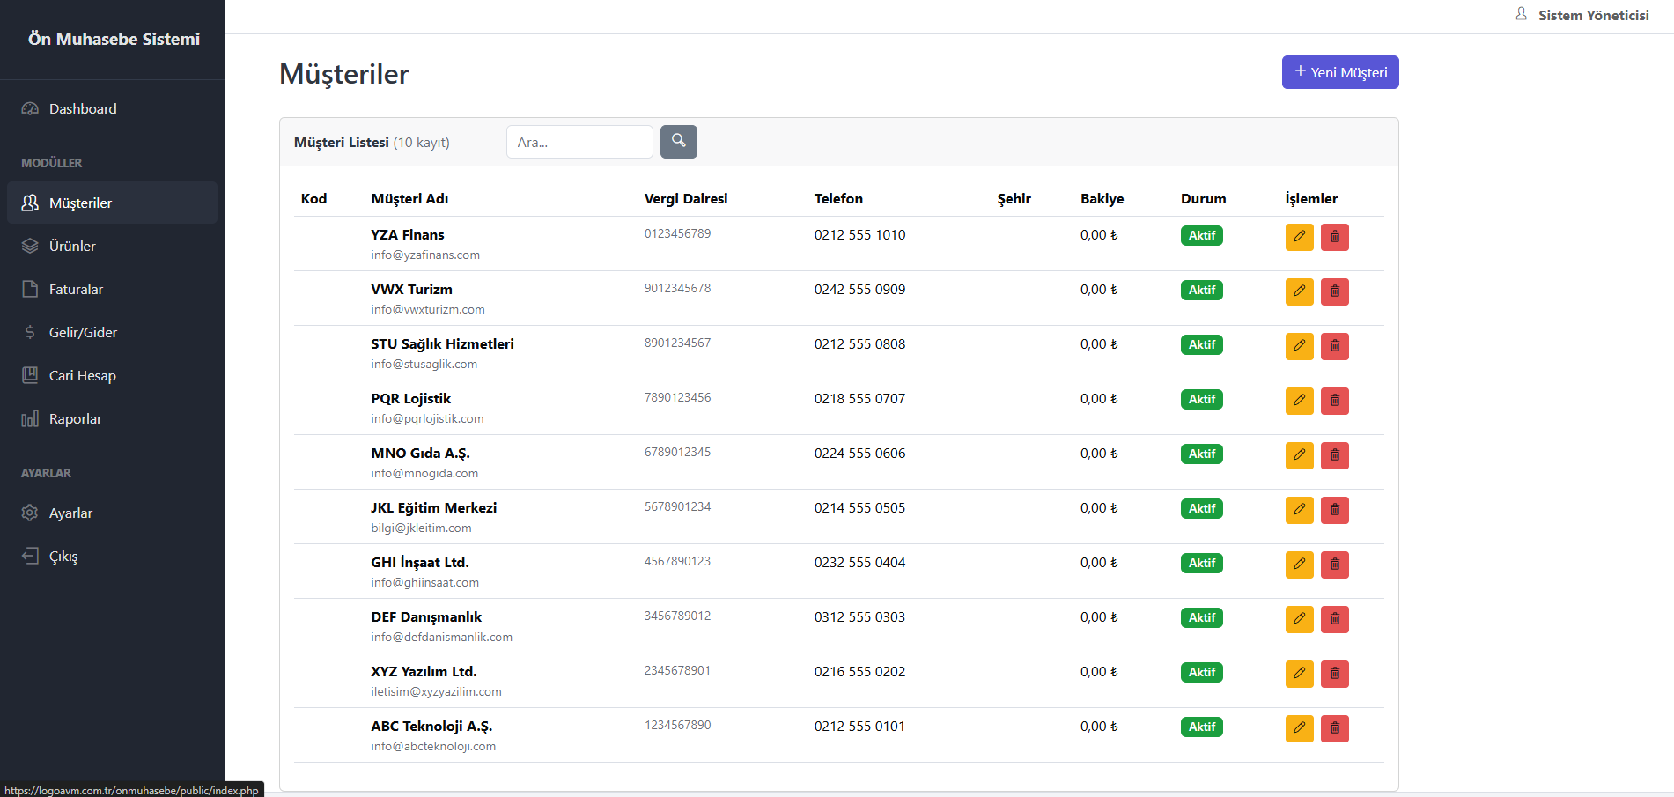Edit the PQR Lojistik row
Viewport: 1674px width, 797px height.
point(1299,401)
